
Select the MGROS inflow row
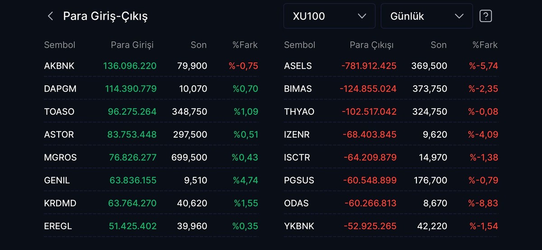tap(151, 157)
